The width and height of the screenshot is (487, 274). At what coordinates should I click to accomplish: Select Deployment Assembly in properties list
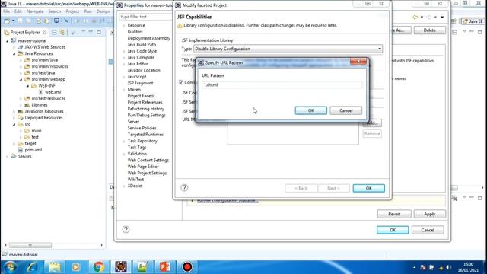(x=149, y=38)
